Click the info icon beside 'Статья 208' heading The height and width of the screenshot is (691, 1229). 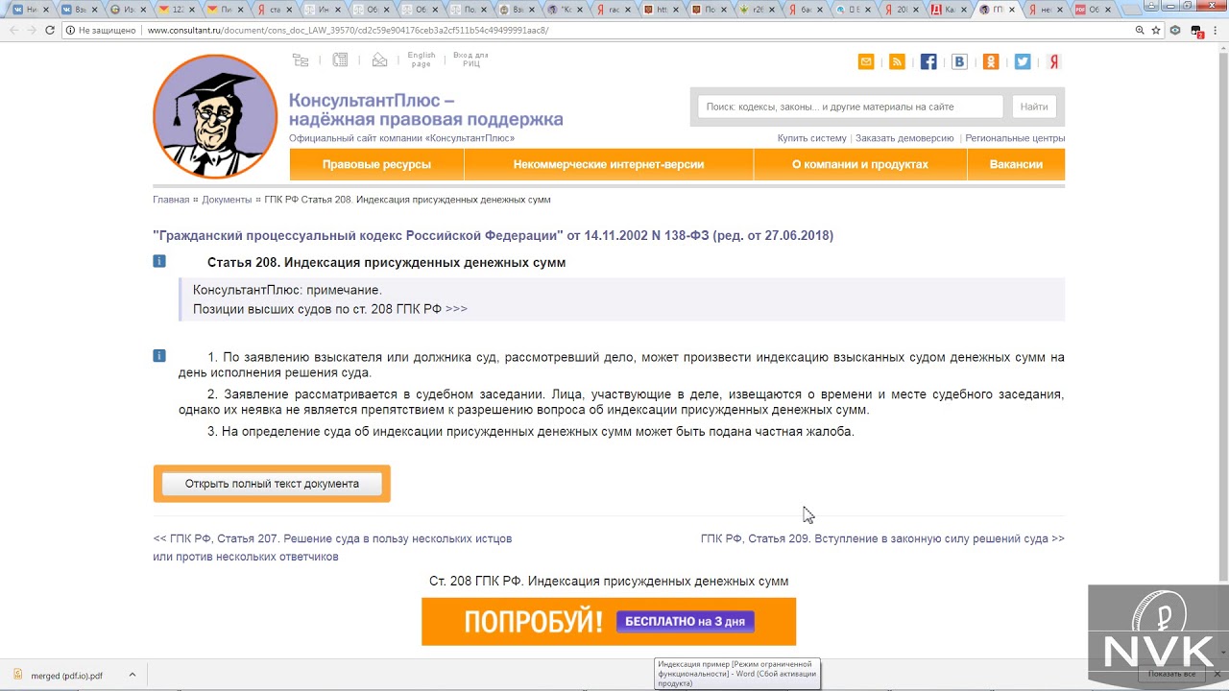(159, 261)
